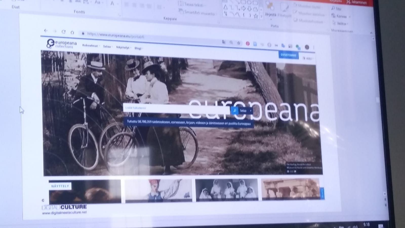
Task: Select the right arrow shape in the gallery
Action: [x=243, y=9]
